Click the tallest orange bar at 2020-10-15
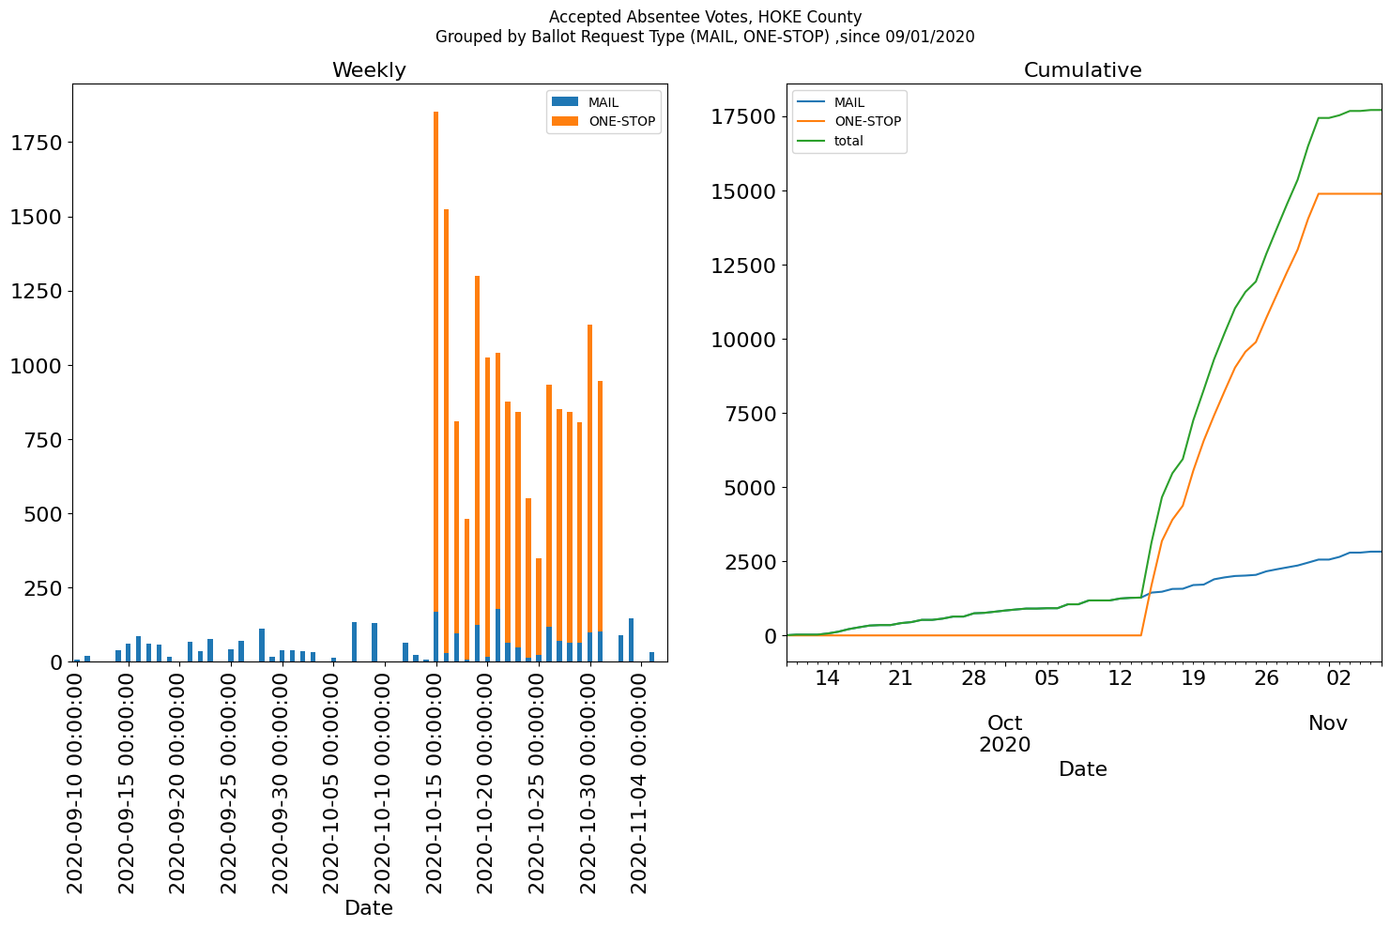Image resolution: width=1390 pixels, height=927 pixels. coord(435,361)
